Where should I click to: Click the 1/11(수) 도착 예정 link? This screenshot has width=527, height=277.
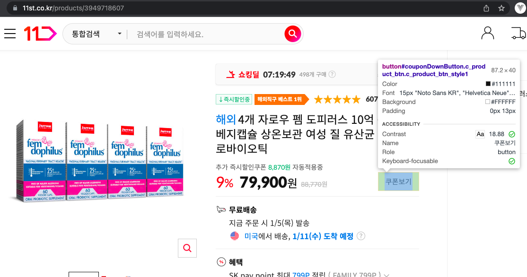click(x=323, y=236)
